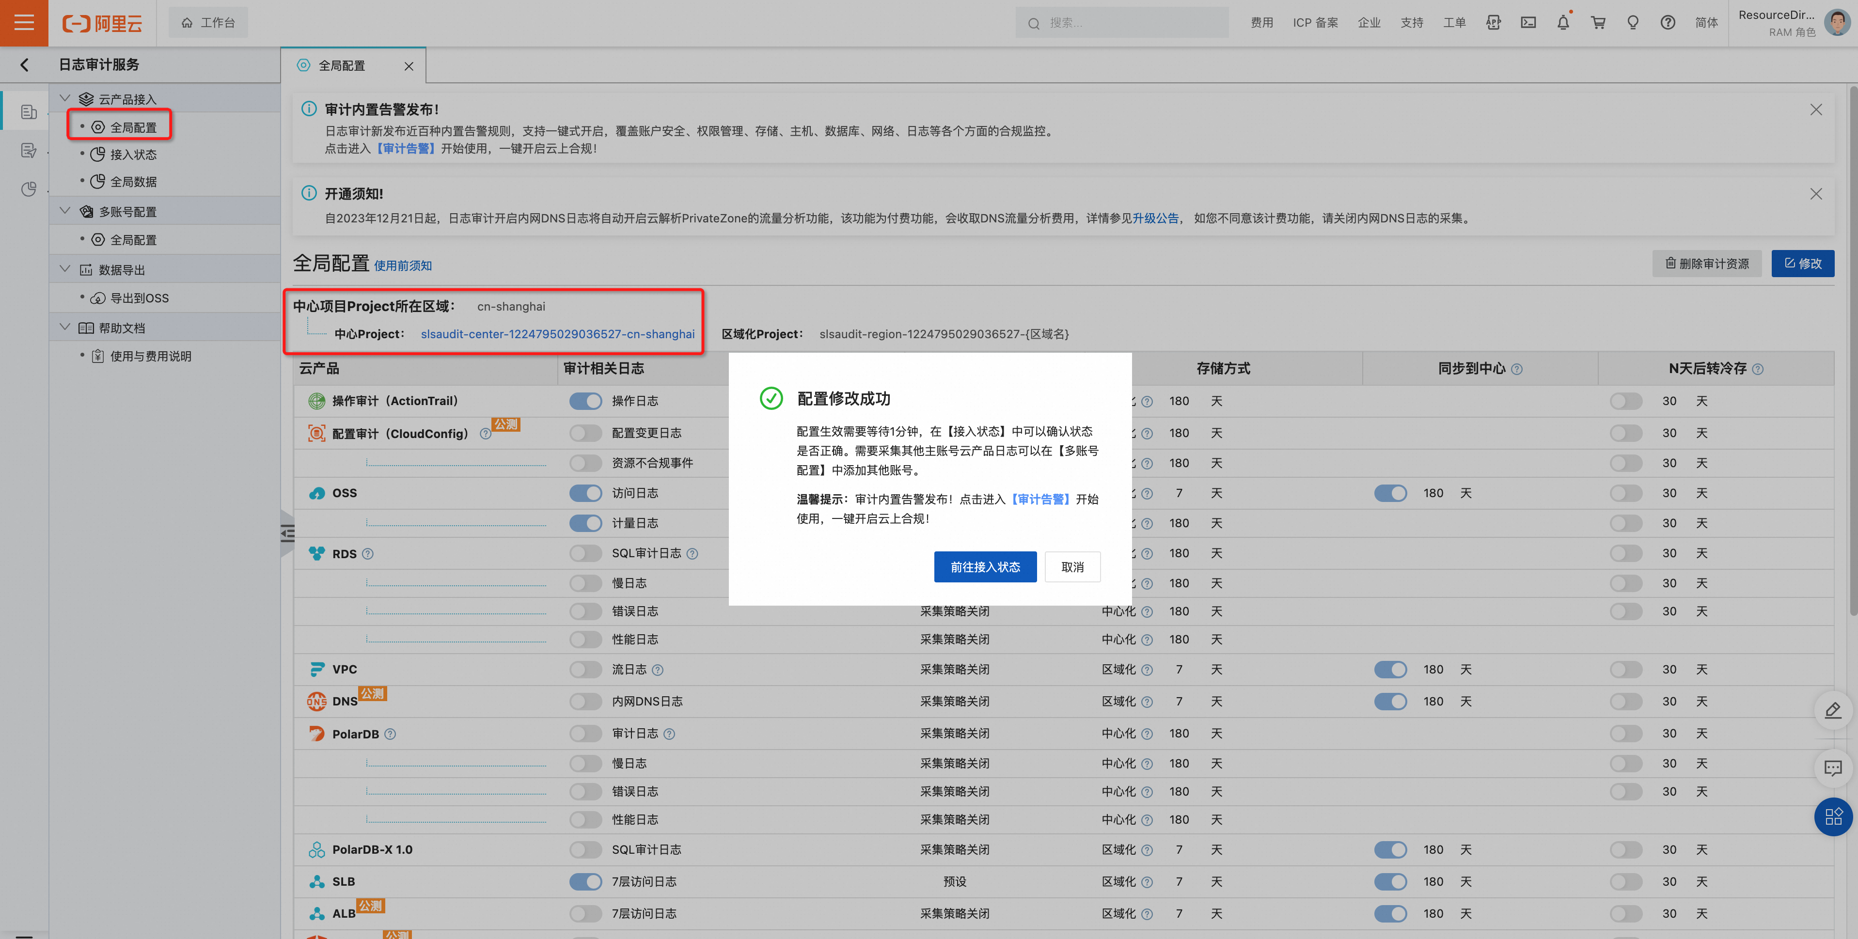This screenshot has width=1858, height=939.
Task: Open 全局数据 in the sidebar
Action: 133,183
